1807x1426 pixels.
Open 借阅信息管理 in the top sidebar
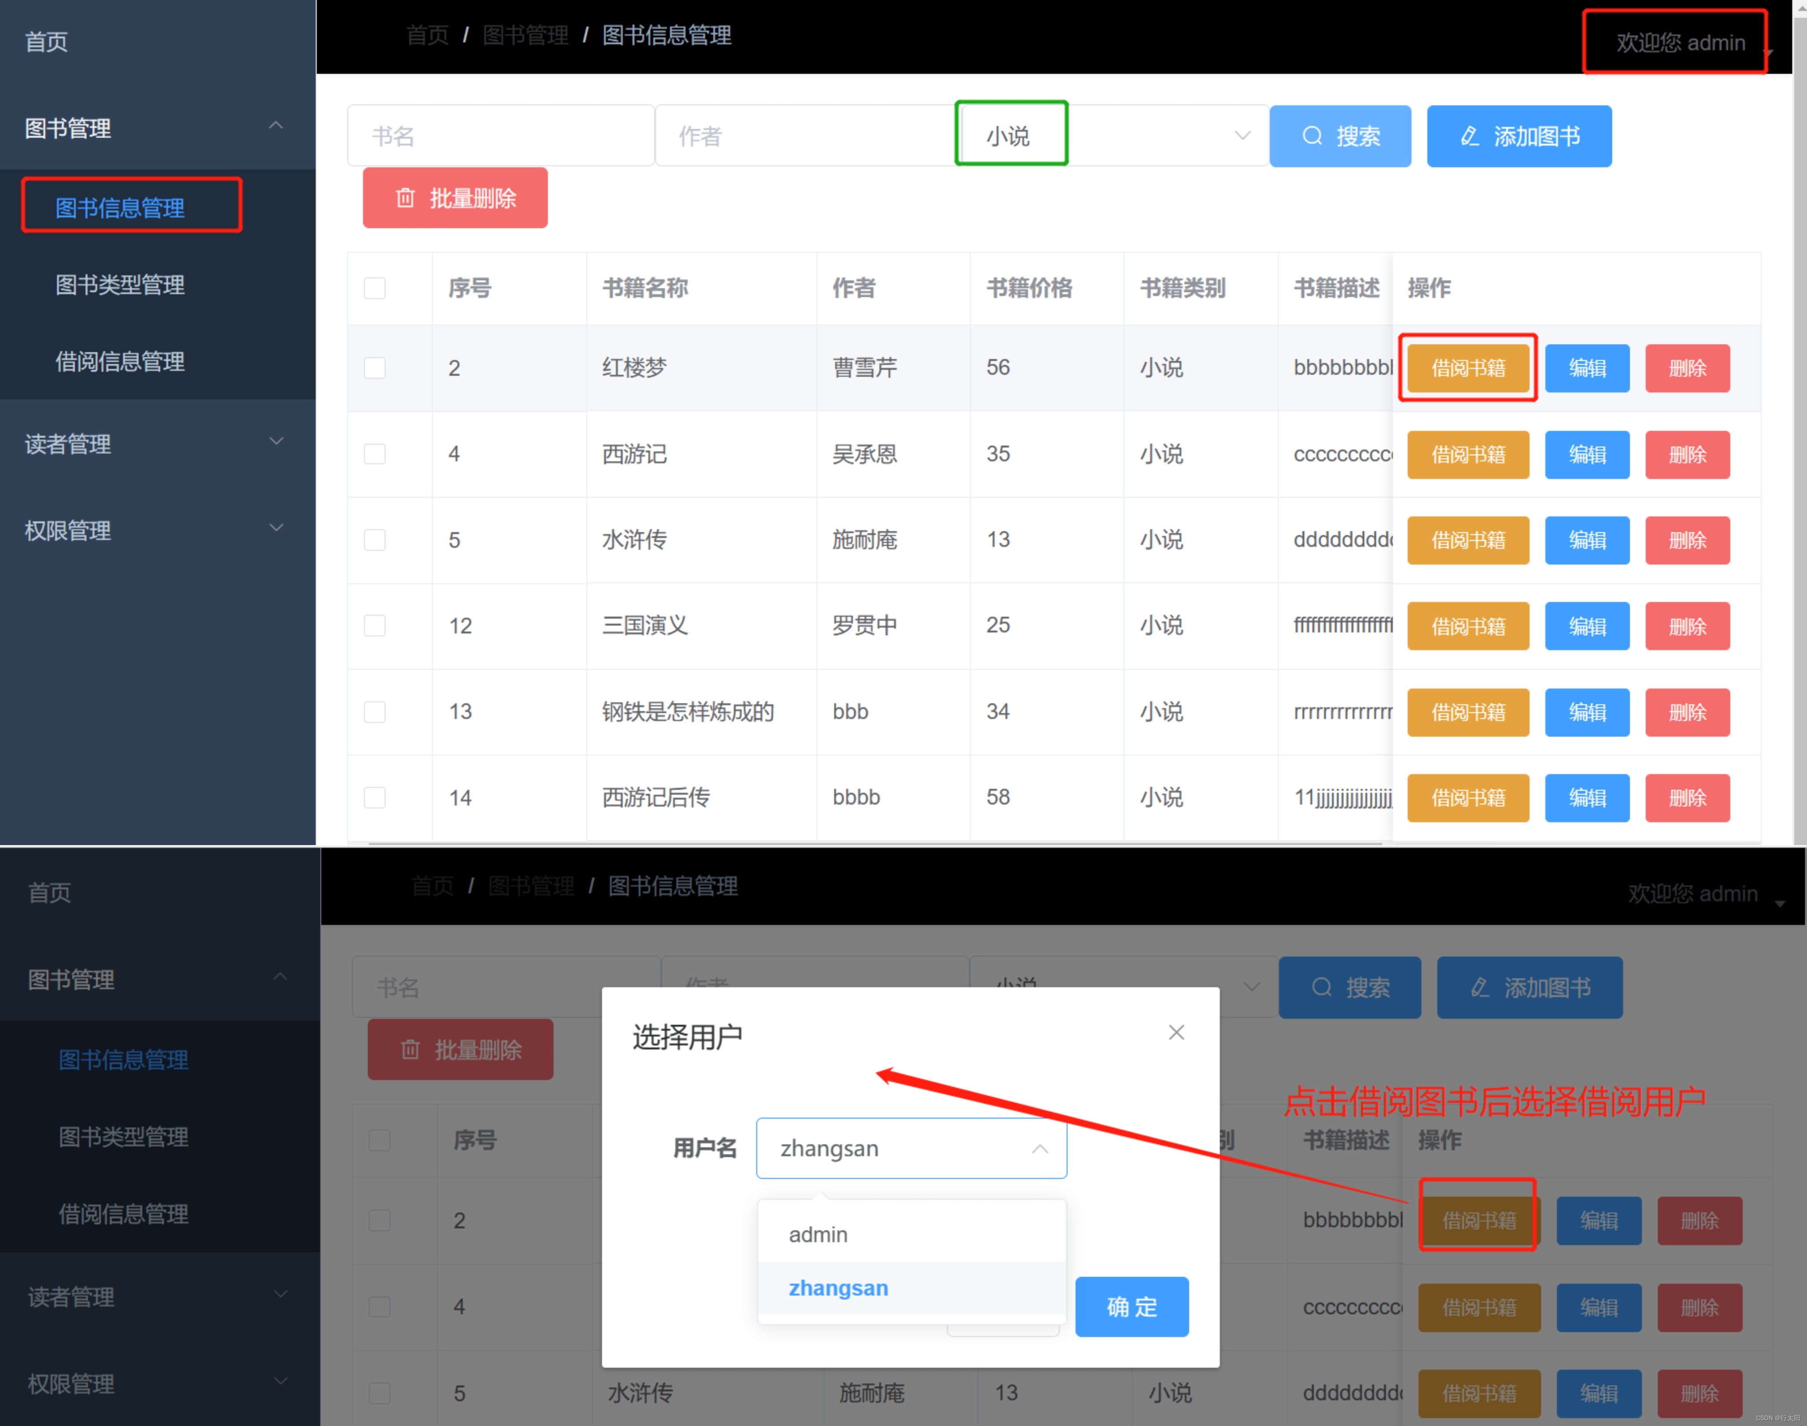click(x=120, y=362)
